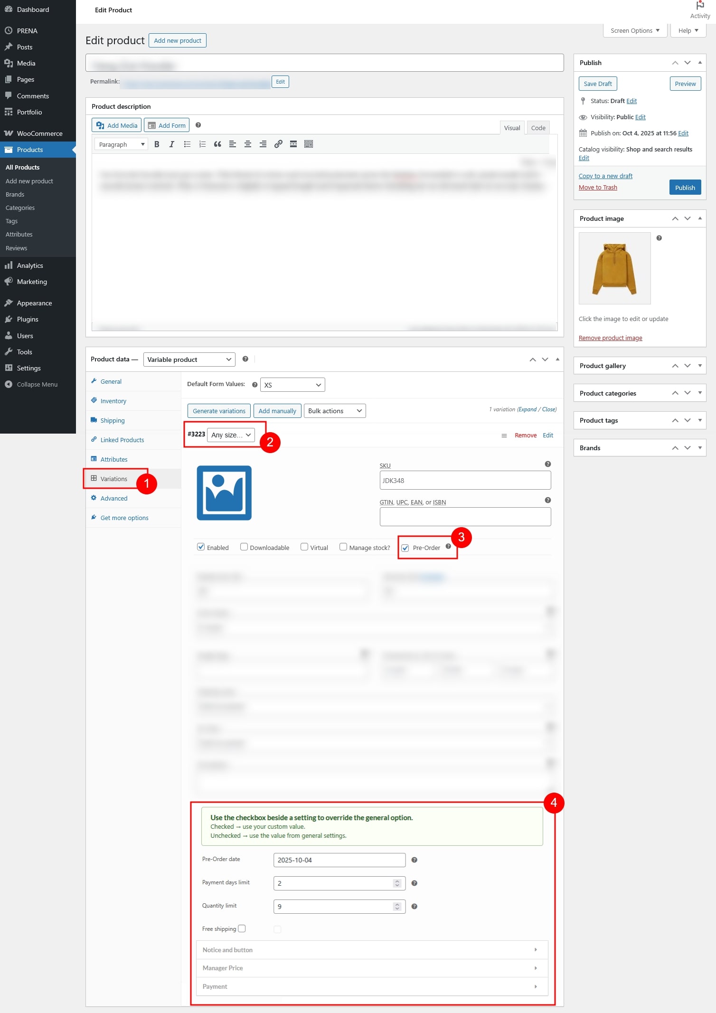Click the variation image placeholder icon
This screenshot has width=716, height=1013.
click(224, 493)
